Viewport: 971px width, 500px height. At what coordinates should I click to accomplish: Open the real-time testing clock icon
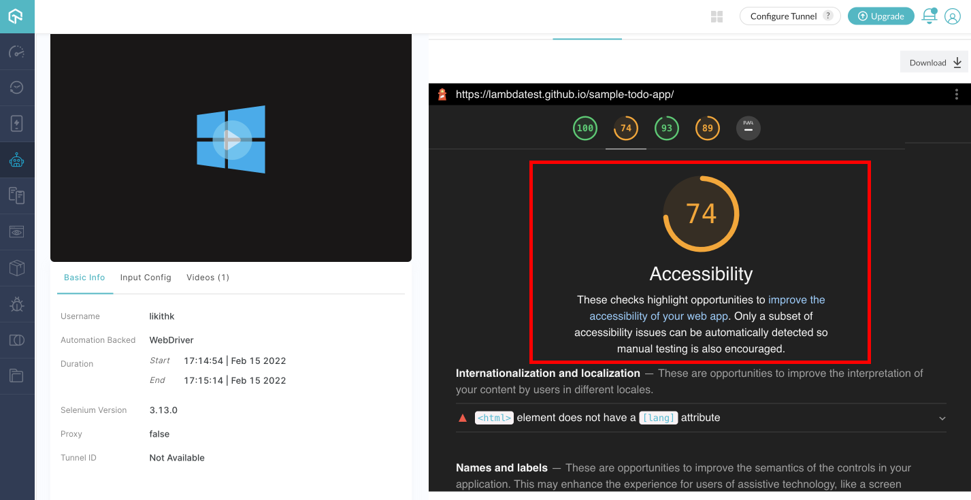click(17, 88)
